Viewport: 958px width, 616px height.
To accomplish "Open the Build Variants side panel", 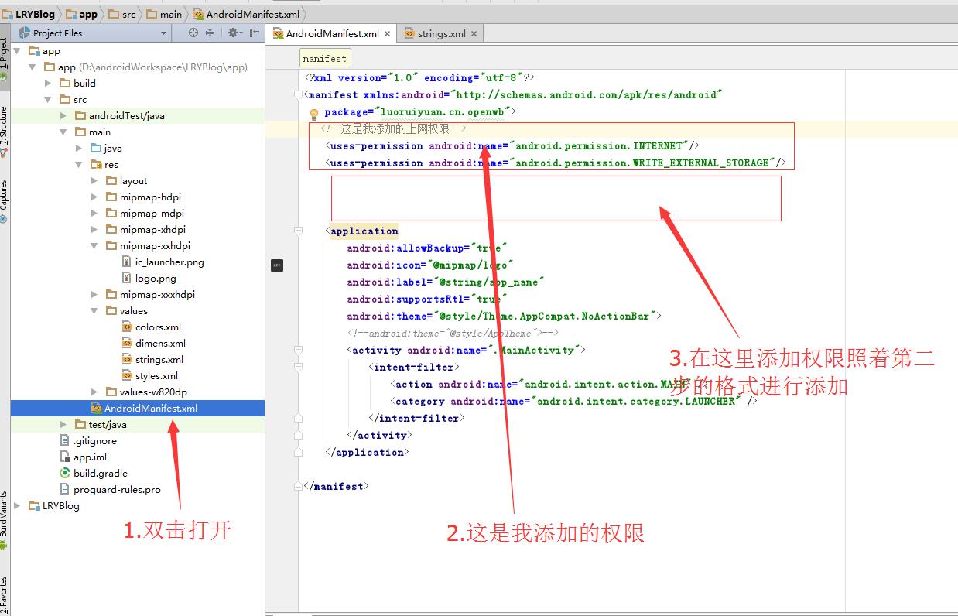I will 4,520.
